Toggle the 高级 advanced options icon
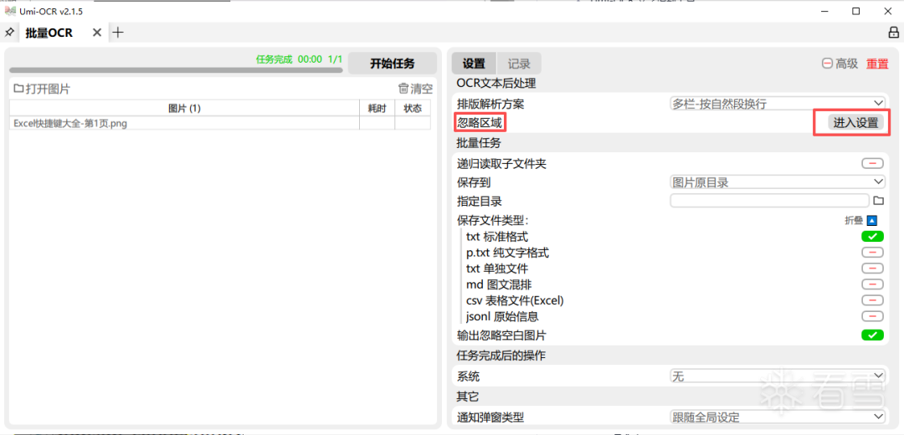The width and height of the screenshot is (904, 435). (827, 64)
